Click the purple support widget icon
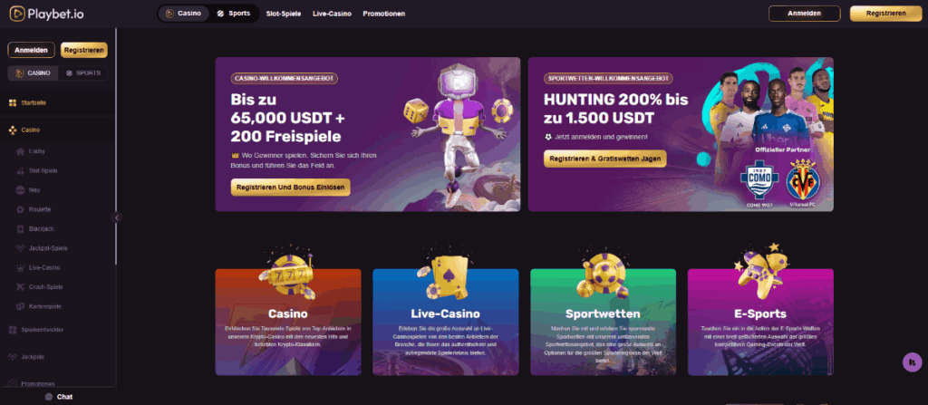The width and height of the screenshot is (928, 405). [x=913, y=362]
